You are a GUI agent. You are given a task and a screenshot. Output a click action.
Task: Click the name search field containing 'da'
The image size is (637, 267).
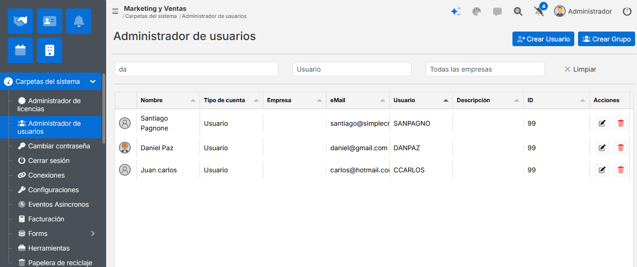pos(196,69)
